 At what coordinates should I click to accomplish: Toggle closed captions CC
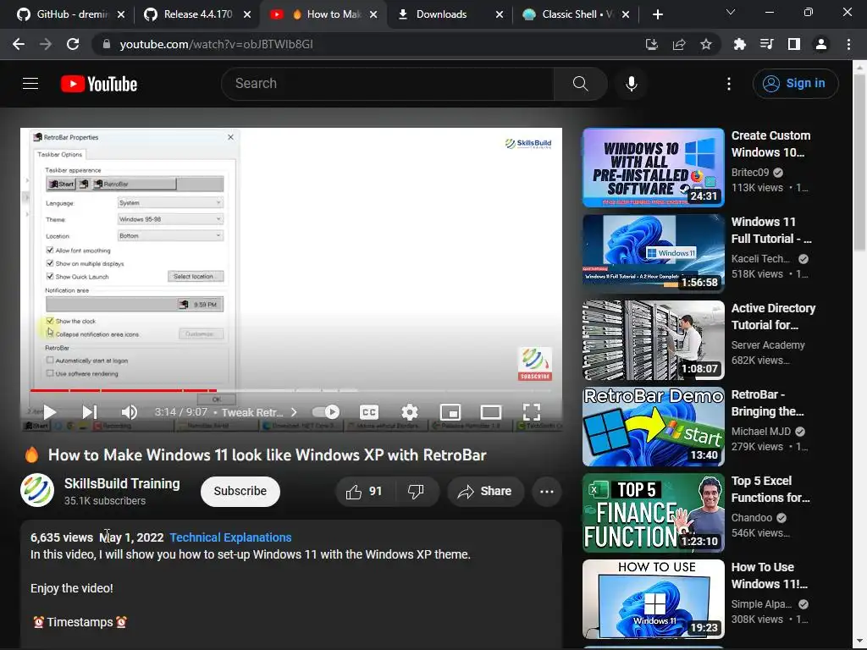point(369,412)
